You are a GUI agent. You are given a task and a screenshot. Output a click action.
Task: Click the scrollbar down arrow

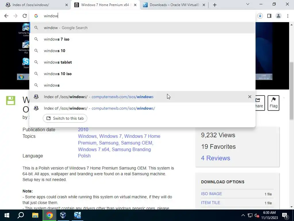291,207
